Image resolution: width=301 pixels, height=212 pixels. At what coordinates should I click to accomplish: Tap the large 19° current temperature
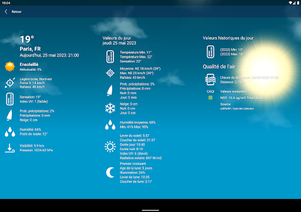[x=27, y=39]
